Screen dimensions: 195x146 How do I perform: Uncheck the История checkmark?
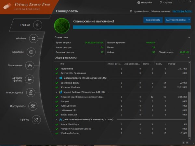pyautogui.click(x=57, y=101)
